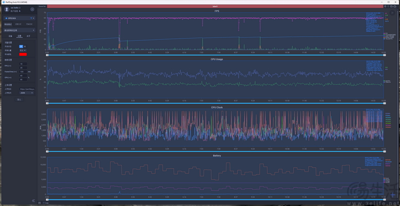Switch to the underlined middle settings tab
The height and width of the screenshot is (206, 400).
(19, 36)
